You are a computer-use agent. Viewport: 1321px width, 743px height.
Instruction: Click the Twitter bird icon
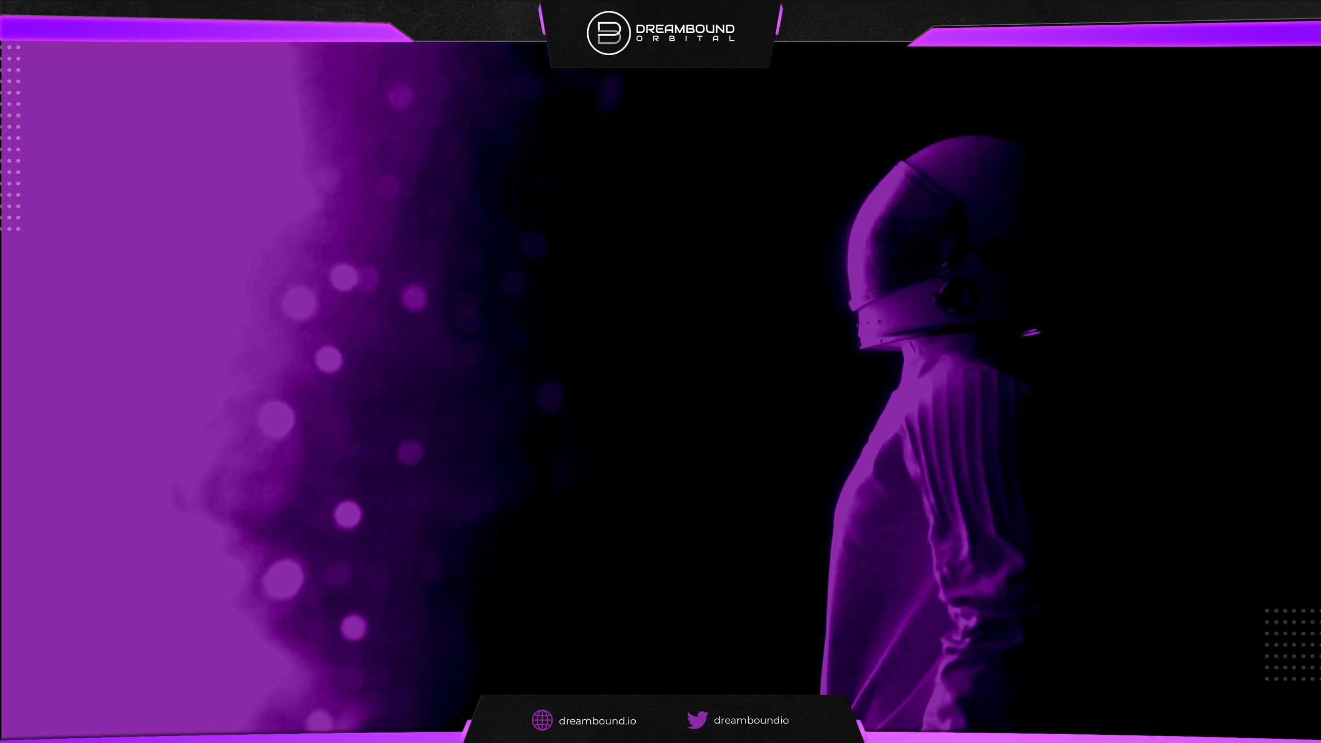[697, 720]
